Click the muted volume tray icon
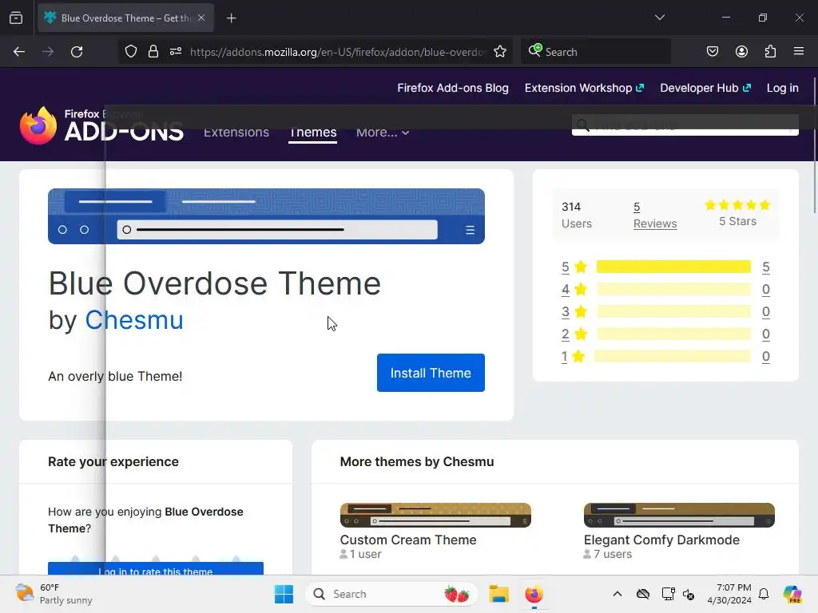The image size is (818, 613). pos(688,594)
